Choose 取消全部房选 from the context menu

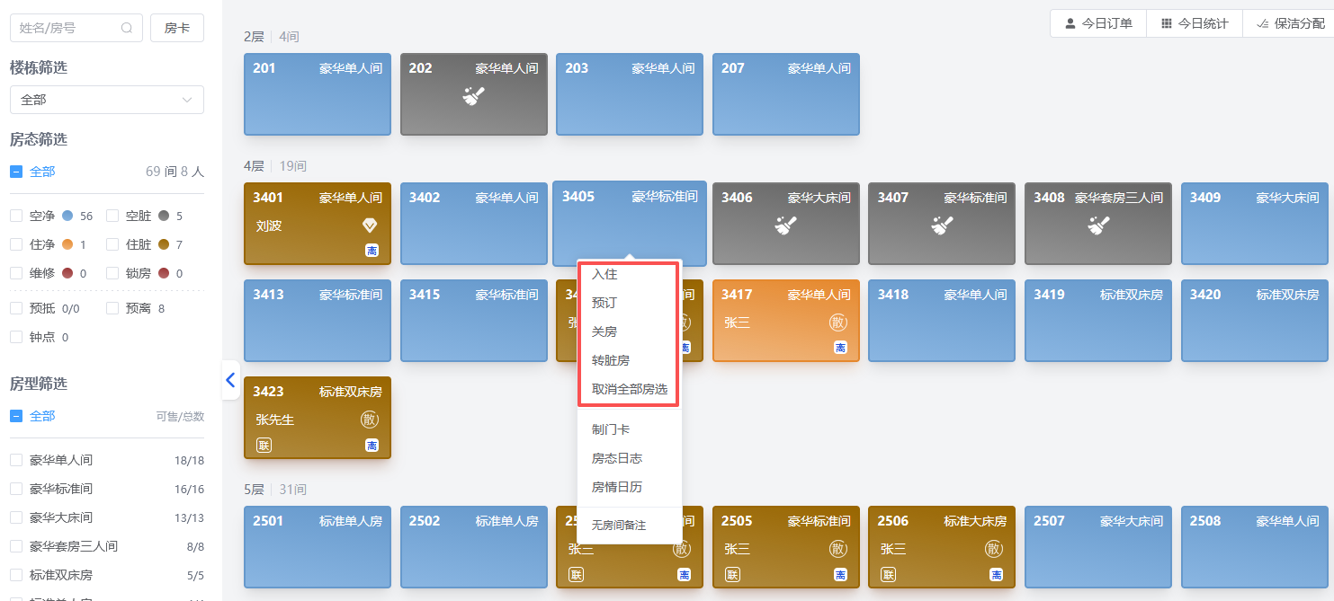point(630,389)
